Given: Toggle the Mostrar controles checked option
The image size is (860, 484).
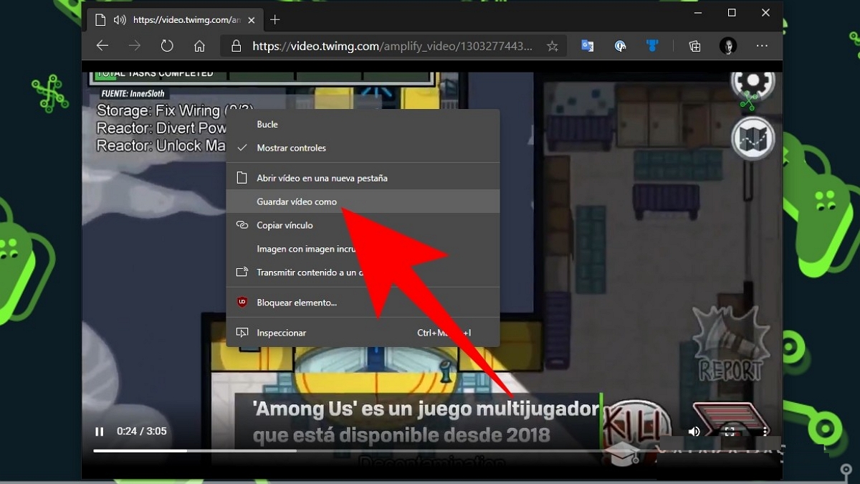Looking at the screenshot, I should click(363, 148).
